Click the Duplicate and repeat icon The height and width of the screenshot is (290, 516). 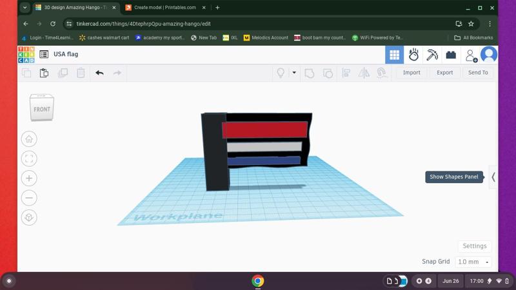tap(63, 73)
